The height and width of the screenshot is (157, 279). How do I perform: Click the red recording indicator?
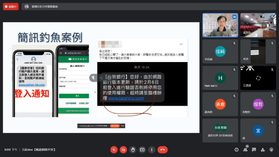[x=11, y=7]
